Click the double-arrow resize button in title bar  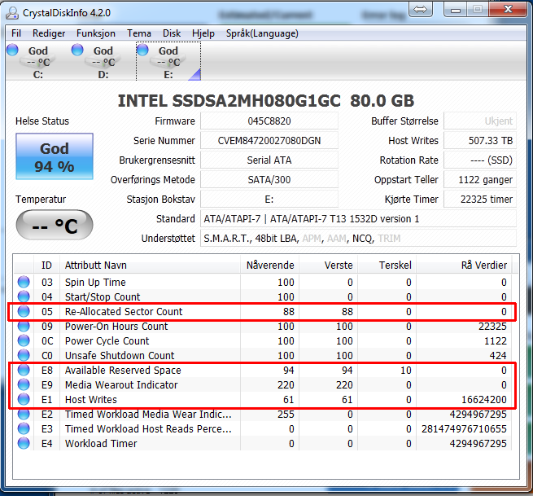coord(420,9)
